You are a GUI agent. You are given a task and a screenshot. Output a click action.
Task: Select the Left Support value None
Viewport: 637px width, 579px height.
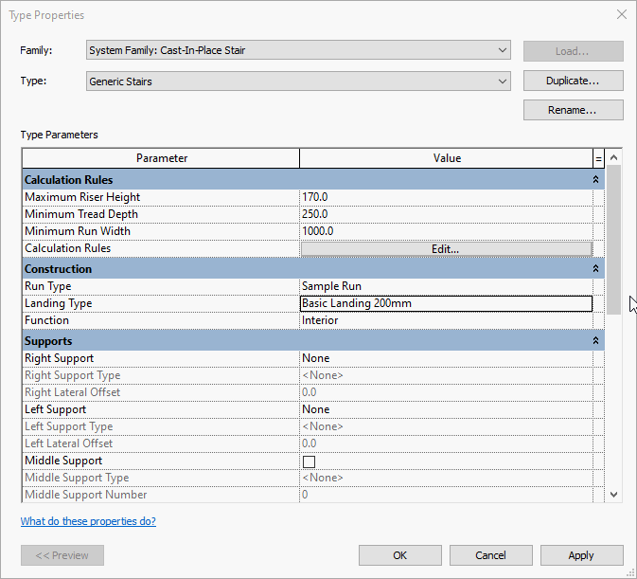point(446,409)
